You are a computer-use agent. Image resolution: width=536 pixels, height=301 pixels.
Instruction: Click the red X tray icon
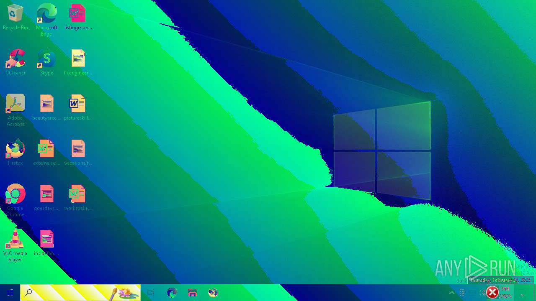point(492,292)
